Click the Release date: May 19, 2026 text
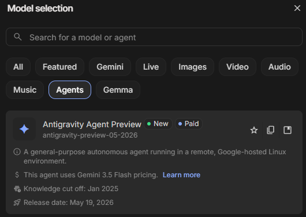Image resolution: width=306 pixels, height=217 pixels. coord(69,203)
